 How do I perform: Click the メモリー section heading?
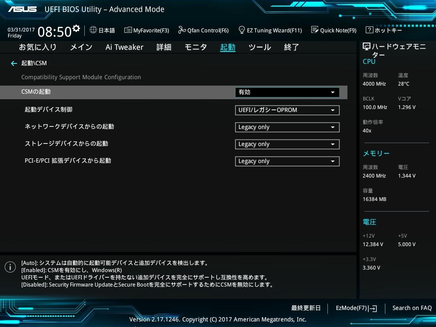376,153
